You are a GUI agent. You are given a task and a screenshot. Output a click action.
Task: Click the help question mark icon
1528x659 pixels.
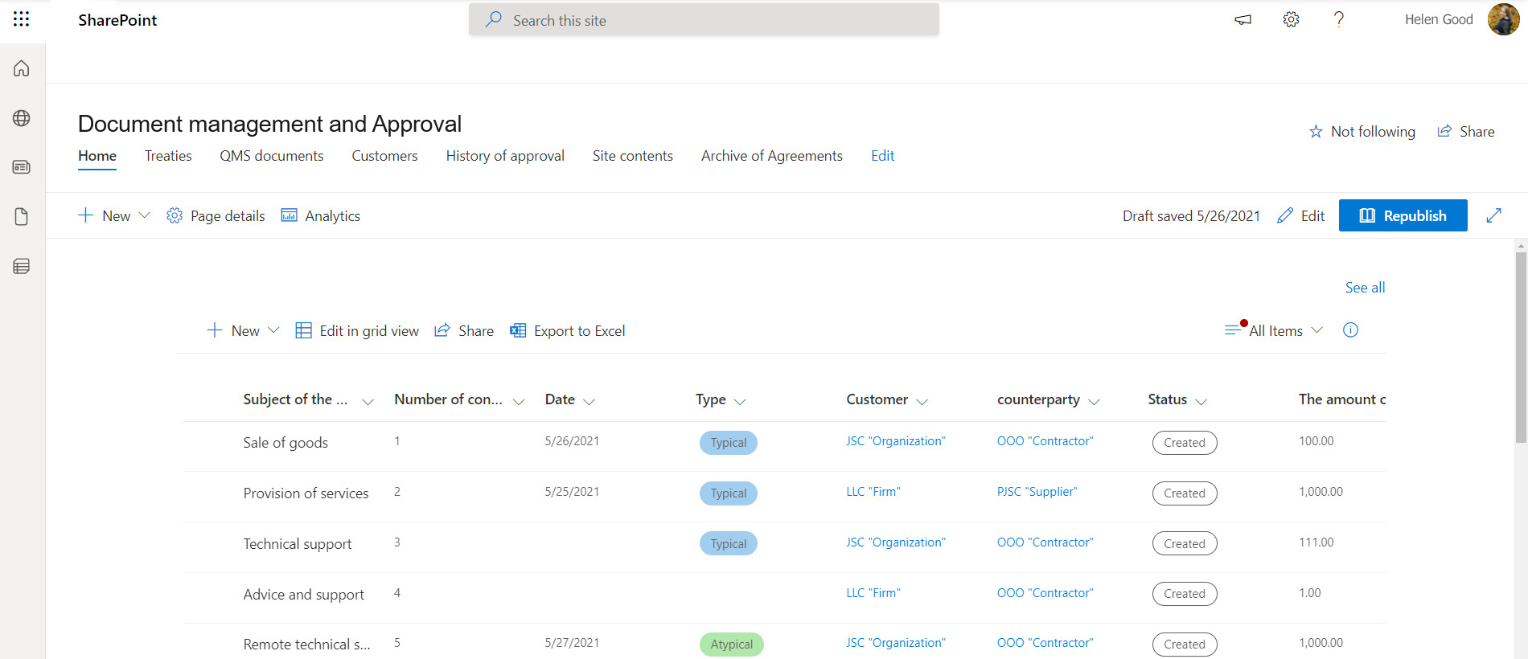point(1338,20)
